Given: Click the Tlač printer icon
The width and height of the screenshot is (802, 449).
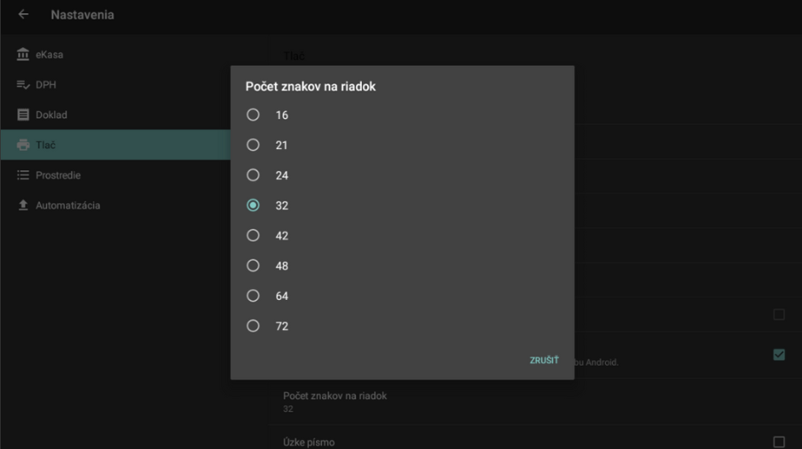Looking at the screenshot, I should [23, 146].
